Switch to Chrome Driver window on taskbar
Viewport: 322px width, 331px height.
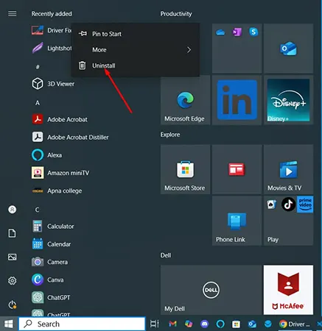294,324
